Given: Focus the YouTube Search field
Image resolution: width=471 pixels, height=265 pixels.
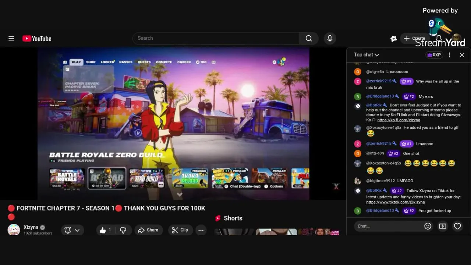Looking at the screenshot, I should coord(216,38).
